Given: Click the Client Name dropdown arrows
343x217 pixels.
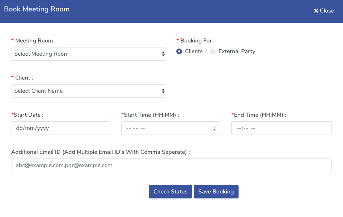Looking at the screenshot, I should click(163, 91).
